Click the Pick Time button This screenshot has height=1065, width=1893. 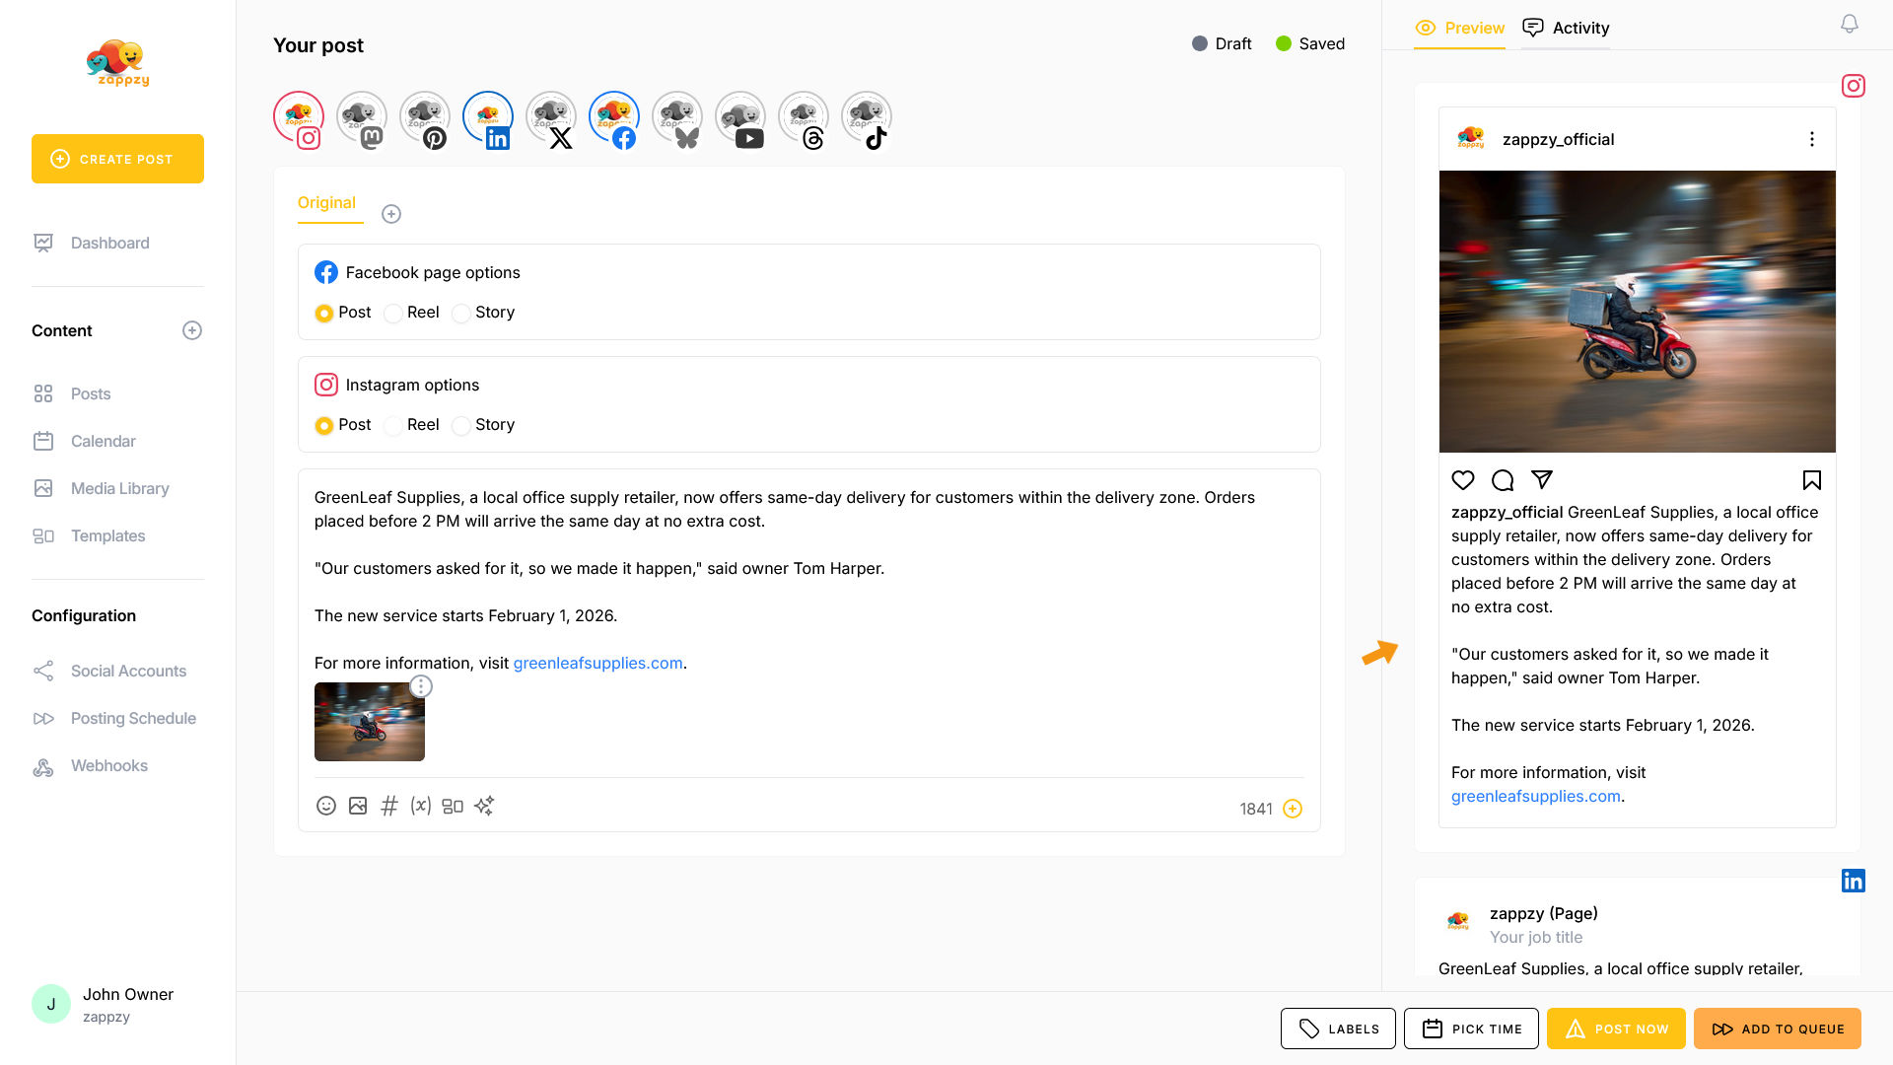point(1471,1029)
